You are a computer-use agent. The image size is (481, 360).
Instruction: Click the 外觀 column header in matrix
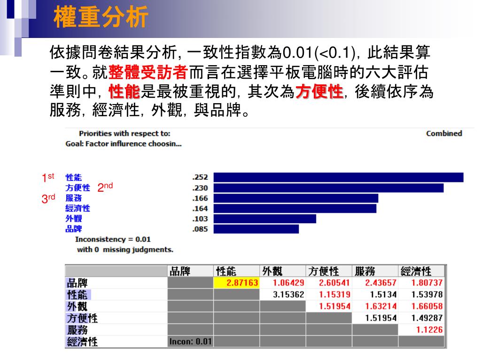(x=282, y=271)
